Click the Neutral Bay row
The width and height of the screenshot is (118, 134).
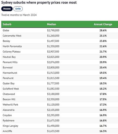point(60,57)
